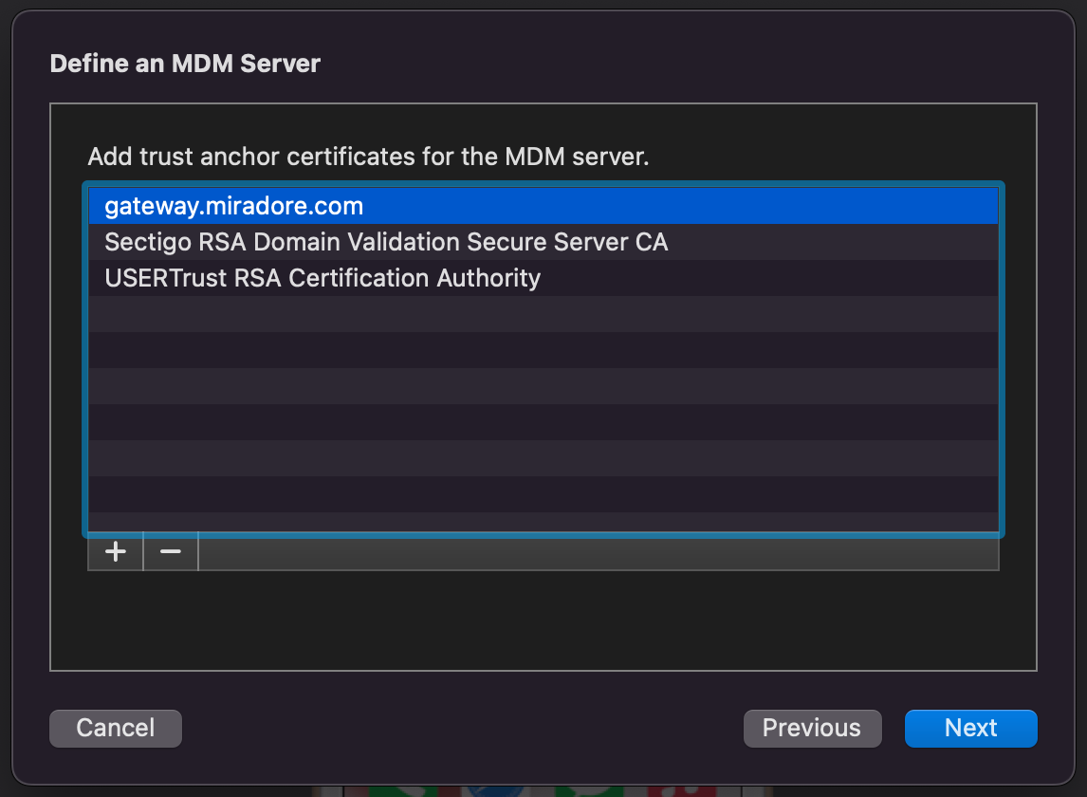
Task: Remove selected certificate with minus button
Action: (171, 552)
